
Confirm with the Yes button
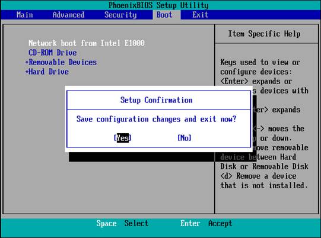[122, 138]
